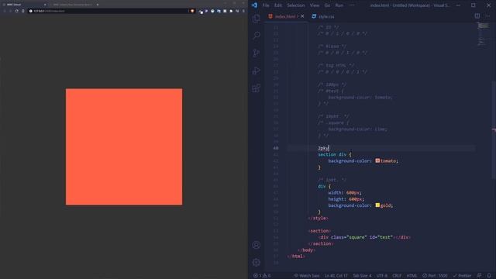This screenshot has height=279, width=496.
Task: Click the editor minimap
Action: pyautogui.click(x=483, y=35)
